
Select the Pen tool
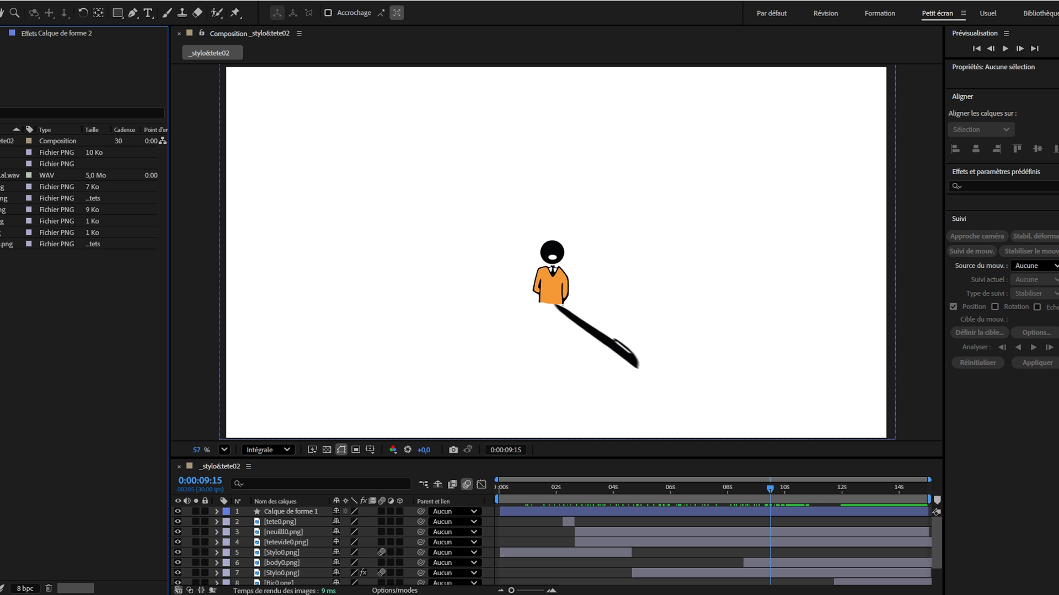click(133, 13)
